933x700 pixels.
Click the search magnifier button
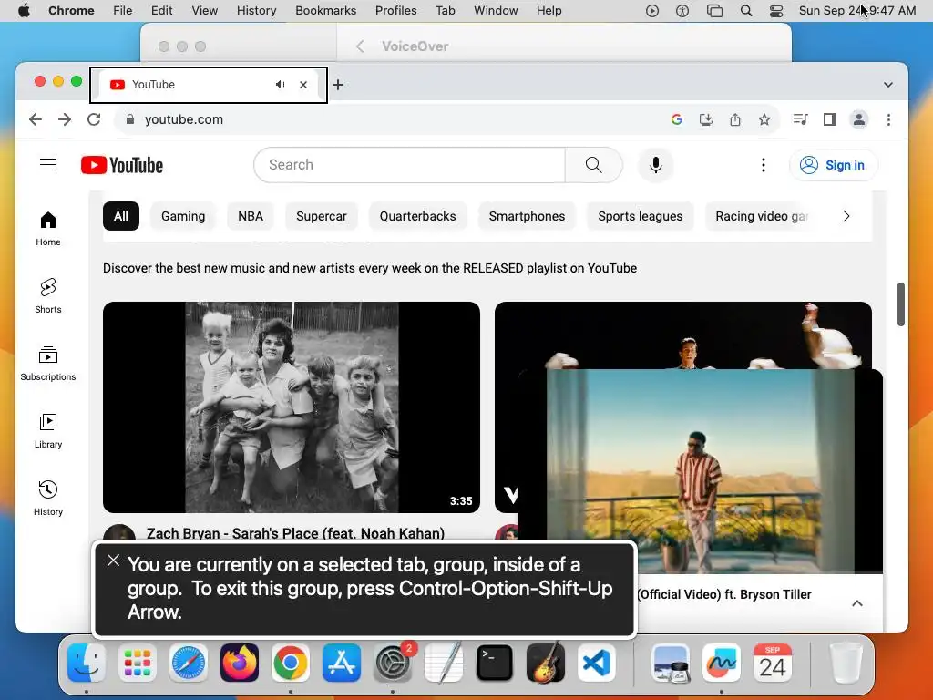(x=593, y=165)
